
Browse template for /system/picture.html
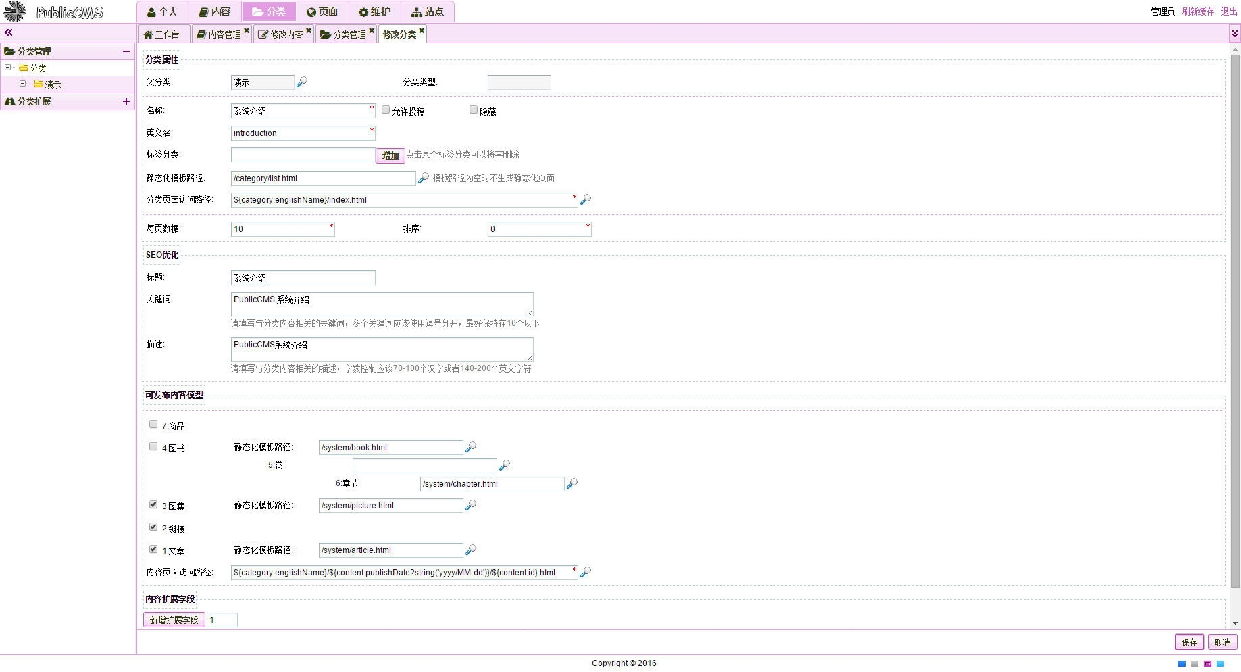(x=471, y=505)
